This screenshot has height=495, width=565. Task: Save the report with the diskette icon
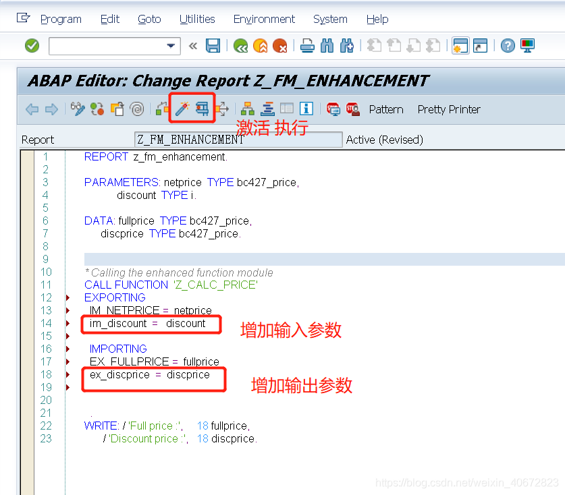[213, 46]
